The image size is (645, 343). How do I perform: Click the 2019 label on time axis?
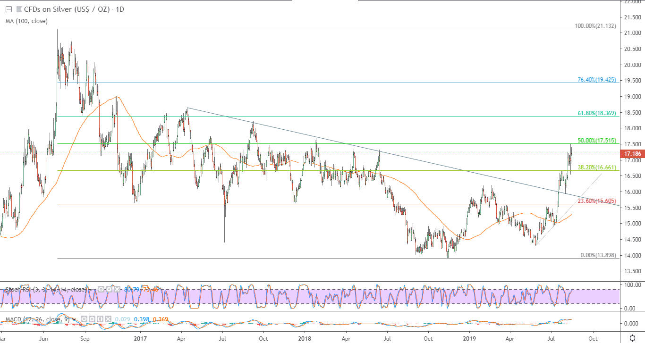pos(469,339)
